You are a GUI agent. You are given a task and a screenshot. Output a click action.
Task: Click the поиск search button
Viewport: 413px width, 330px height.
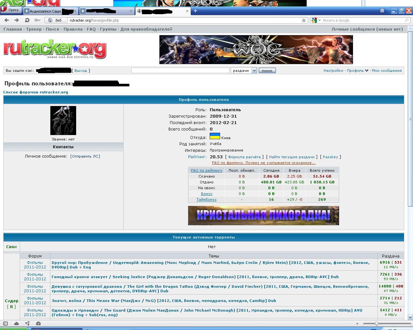click(267, 71)
